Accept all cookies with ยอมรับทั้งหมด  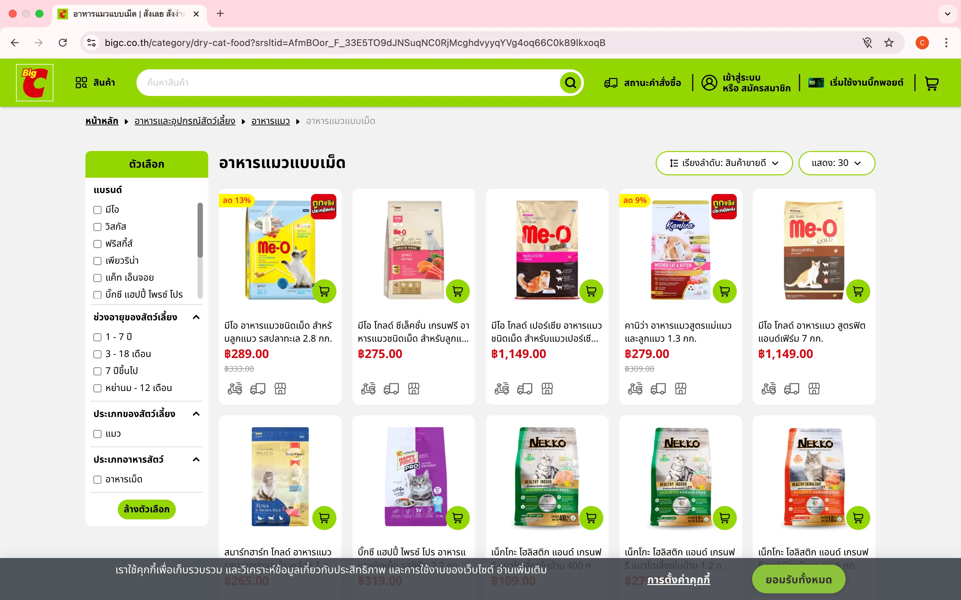(798, 579)
